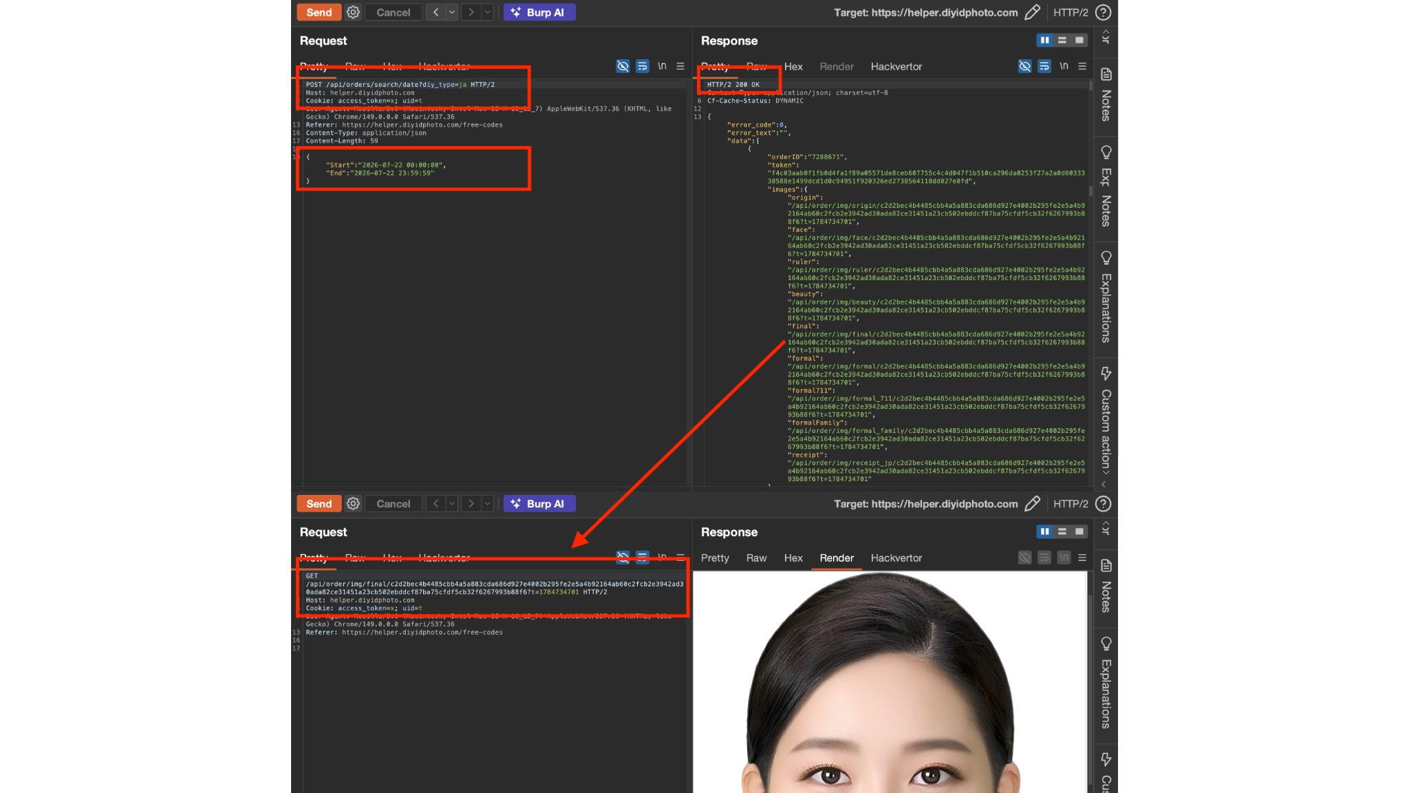Expand forward-history dropdown in upper panel
This screenshot has width=1409, height=793.
tap(487, 12)
